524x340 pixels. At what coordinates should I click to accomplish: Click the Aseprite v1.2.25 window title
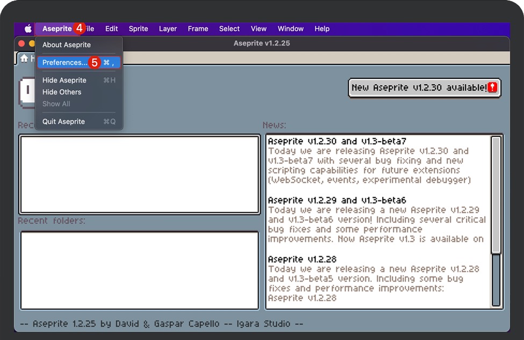click(x=262, y=43)
